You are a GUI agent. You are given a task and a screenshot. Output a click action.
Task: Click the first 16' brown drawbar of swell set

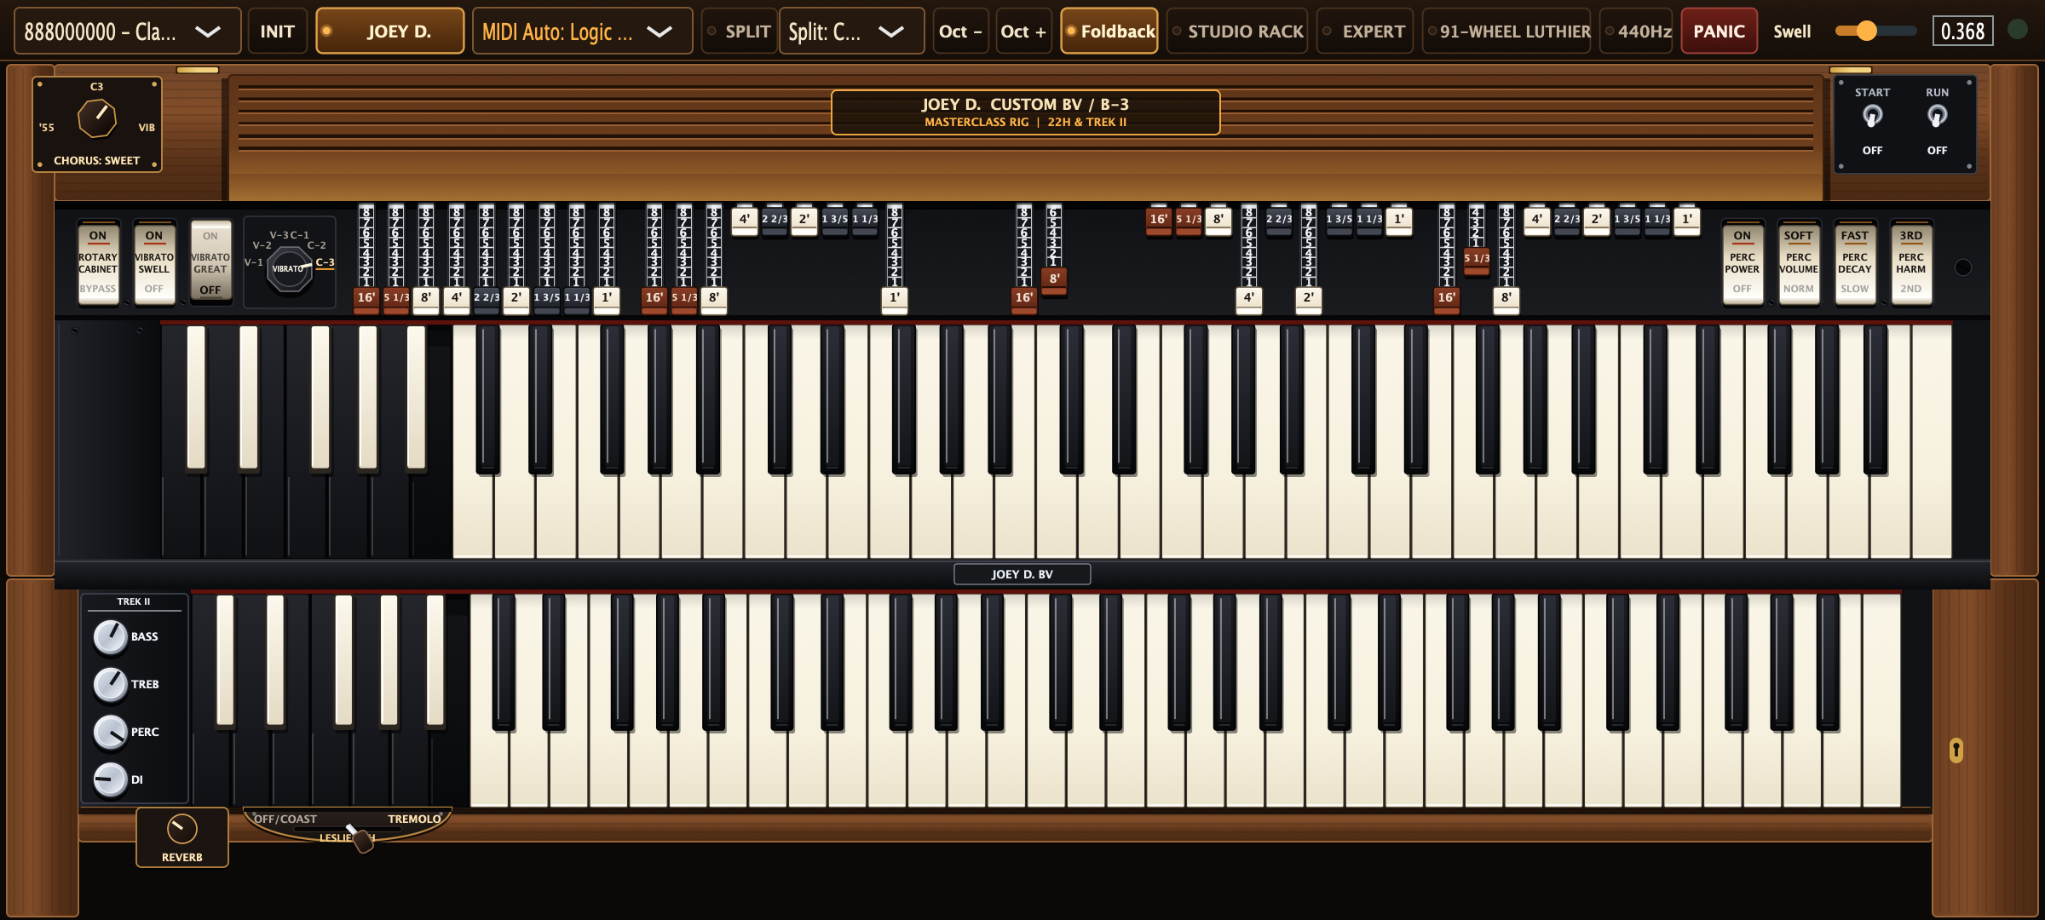[x=366, y=299]
